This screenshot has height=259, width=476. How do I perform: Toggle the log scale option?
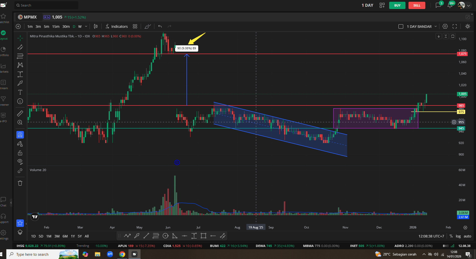click(458, 236)
